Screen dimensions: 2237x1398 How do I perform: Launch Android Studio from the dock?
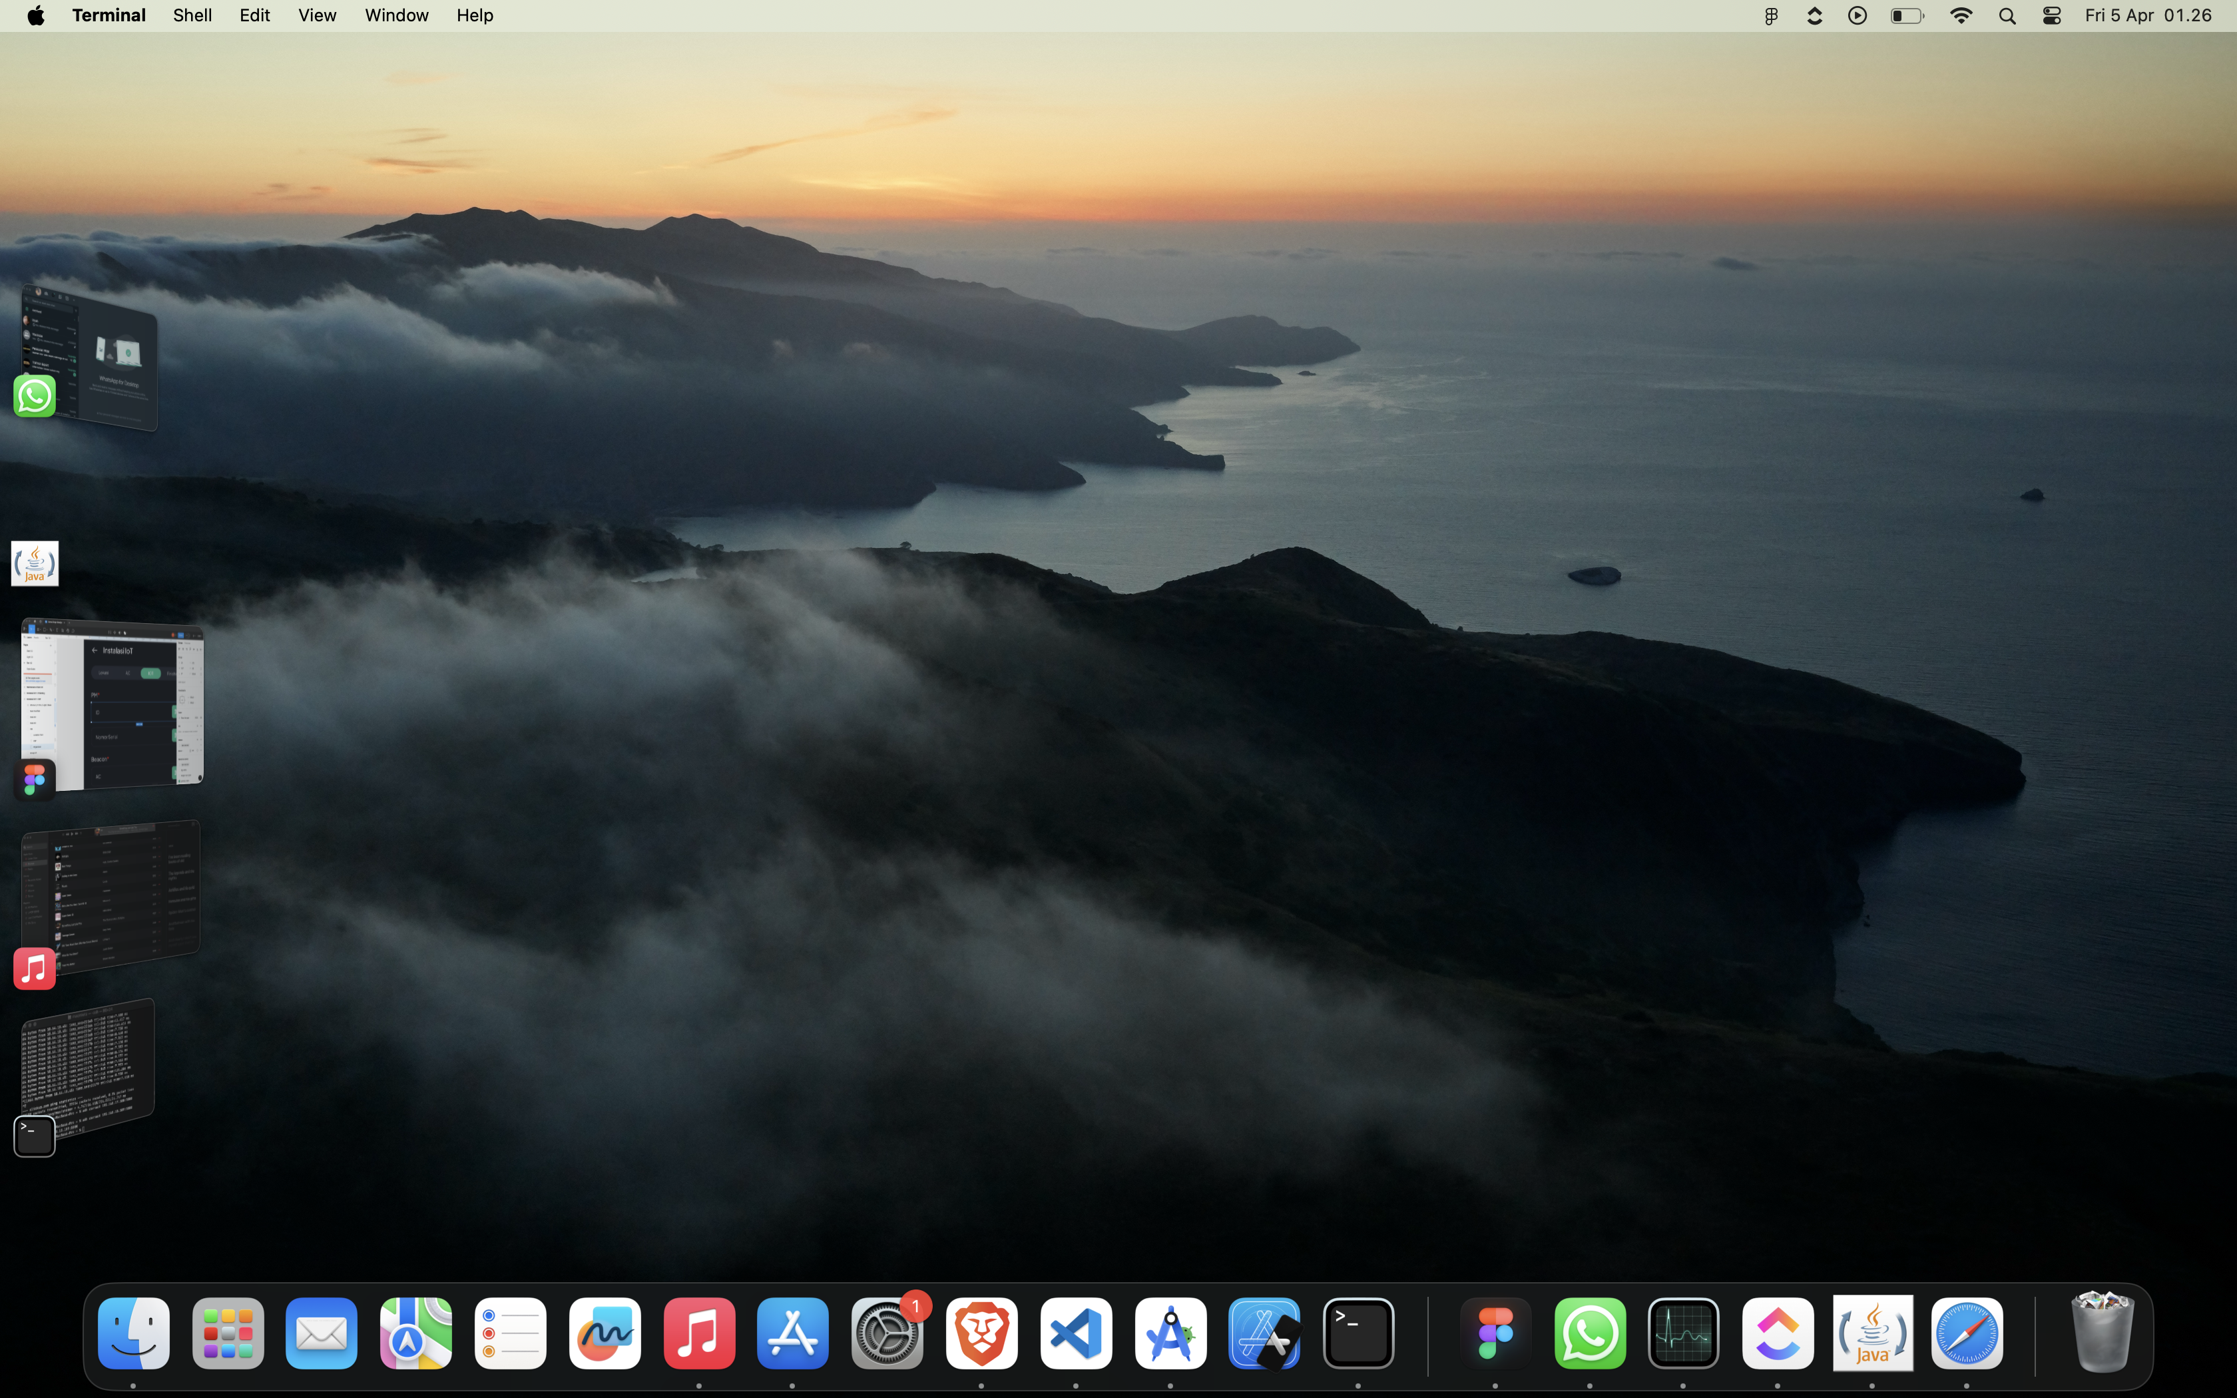tap(1170, 1333)
